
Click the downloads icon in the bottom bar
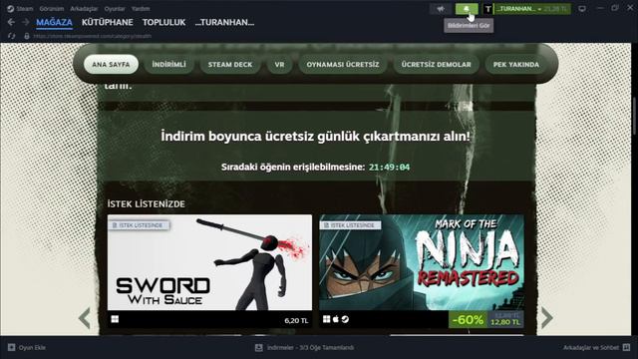coord(259,348)
